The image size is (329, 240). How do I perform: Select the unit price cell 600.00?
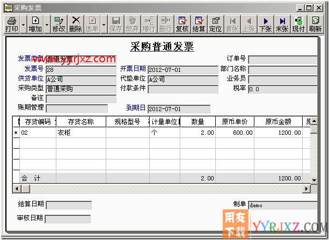click(x=235, y=133)
